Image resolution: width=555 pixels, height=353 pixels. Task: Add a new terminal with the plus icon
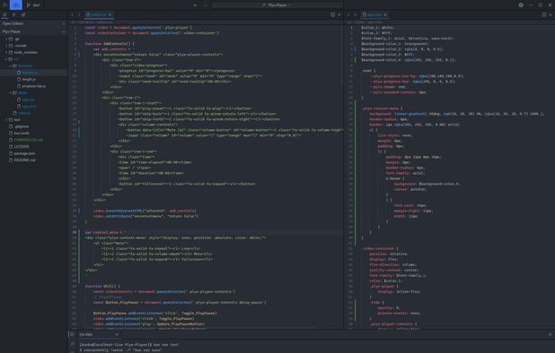coord(550,334)
